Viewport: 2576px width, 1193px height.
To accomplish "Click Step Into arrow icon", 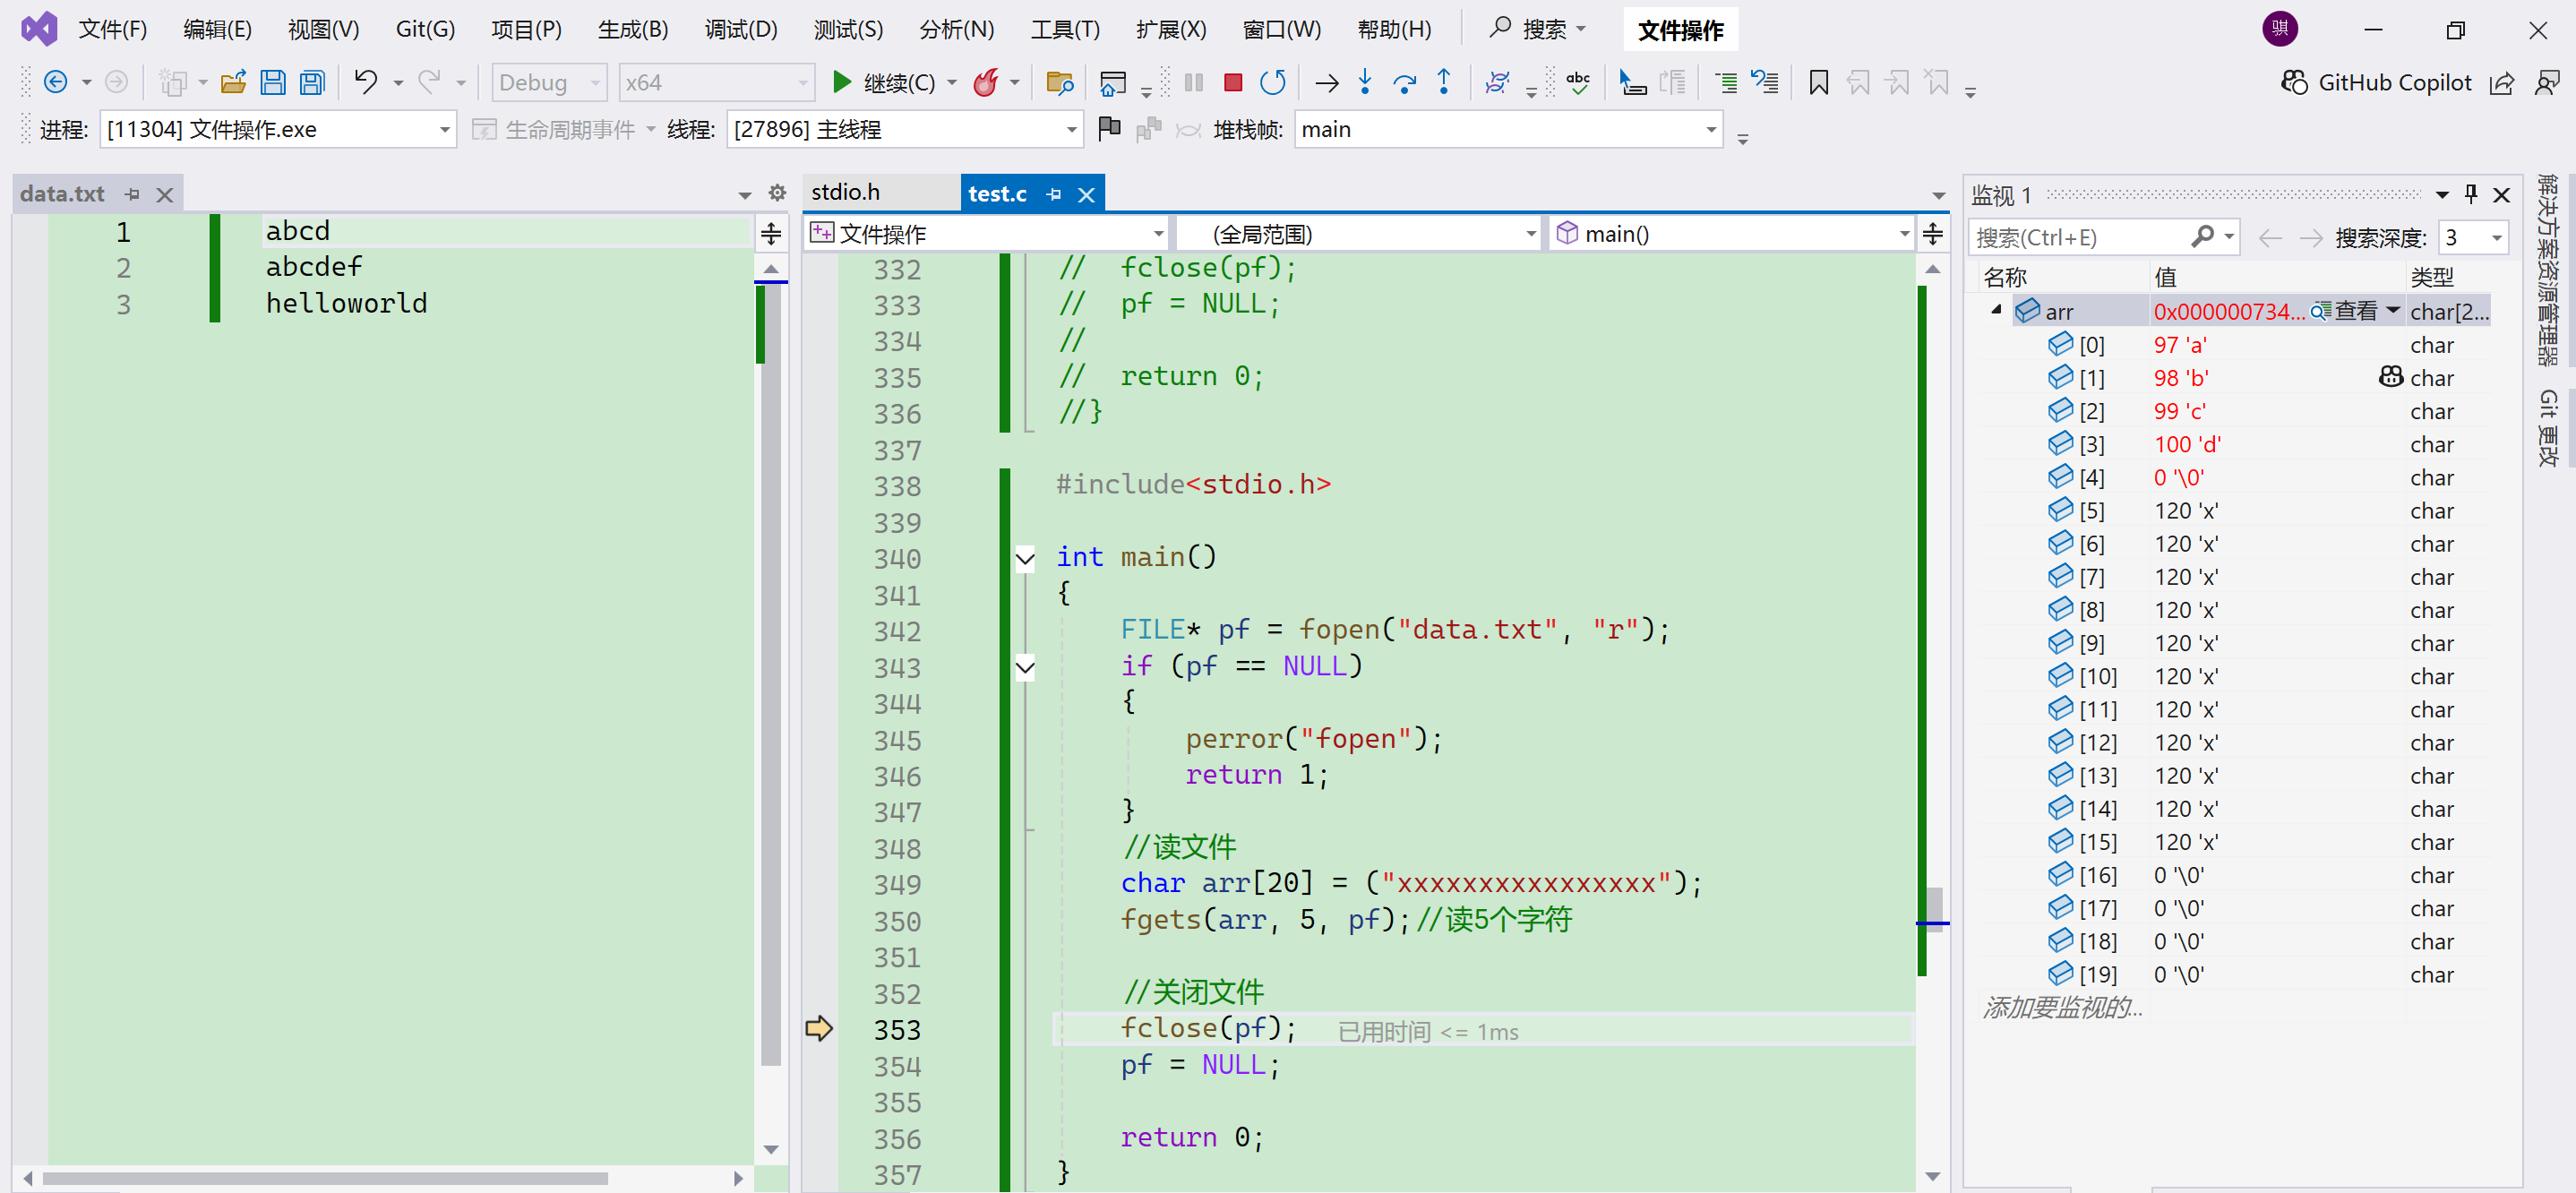I will [x=1364, y=82].
